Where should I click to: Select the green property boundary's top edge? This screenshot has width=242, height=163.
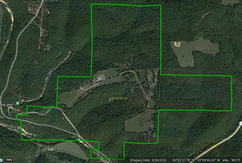pos(126,5)
